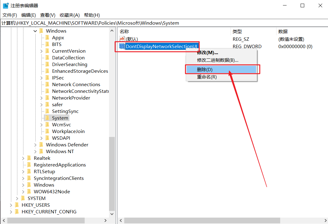Click the Windows Defender folder icon
The image size is (328, 224).
coord(41,145)
